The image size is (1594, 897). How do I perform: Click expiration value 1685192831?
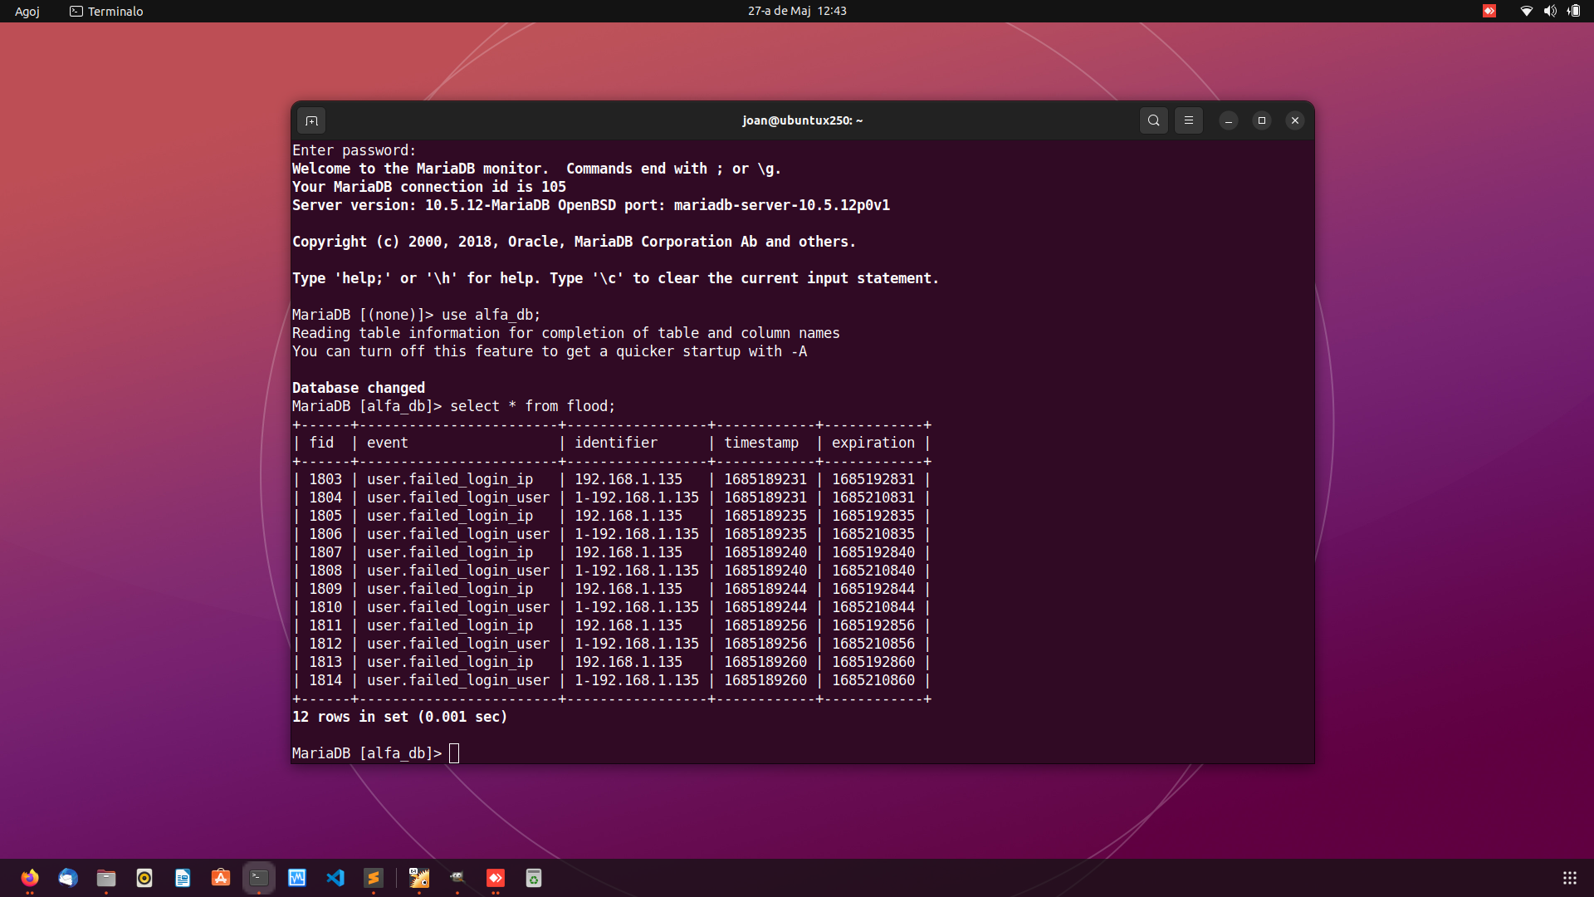click(873, 479)
